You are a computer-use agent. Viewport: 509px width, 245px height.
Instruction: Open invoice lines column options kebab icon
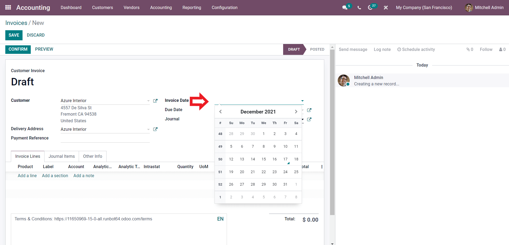[322, 167]
